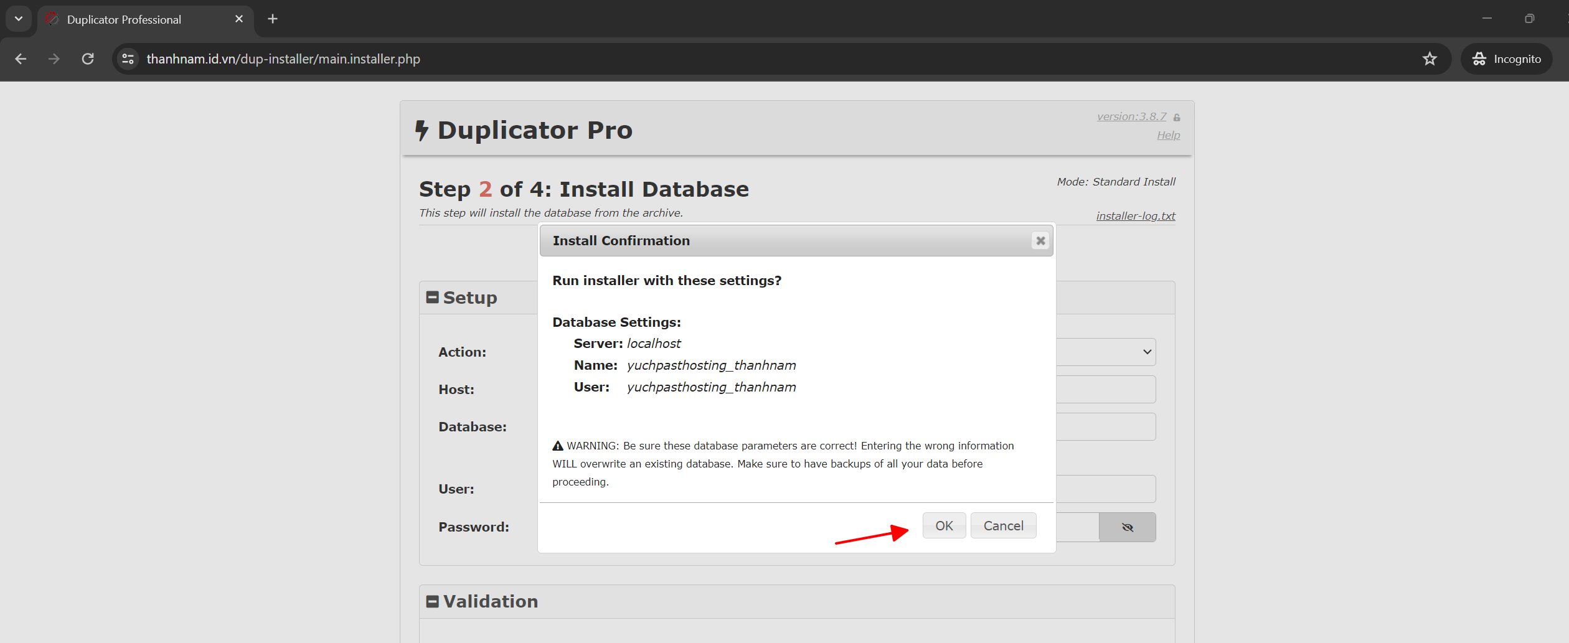Image resolution: width=1569 pixels, height=643 pixels.
Task: Go forward in browser history
Action: coord(54,59)
